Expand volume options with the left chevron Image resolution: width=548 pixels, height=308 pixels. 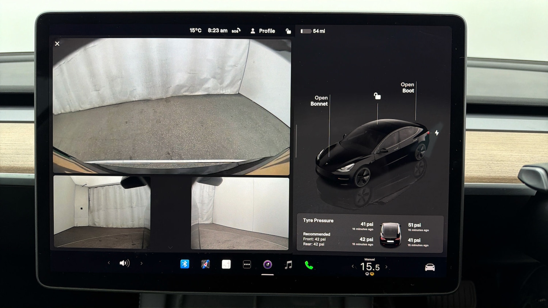(109, 263)
